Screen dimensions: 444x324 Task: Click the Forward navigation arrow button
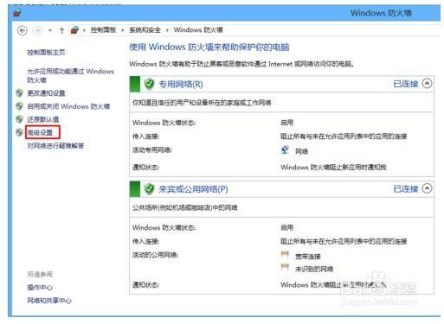click(x=37, y=30)
